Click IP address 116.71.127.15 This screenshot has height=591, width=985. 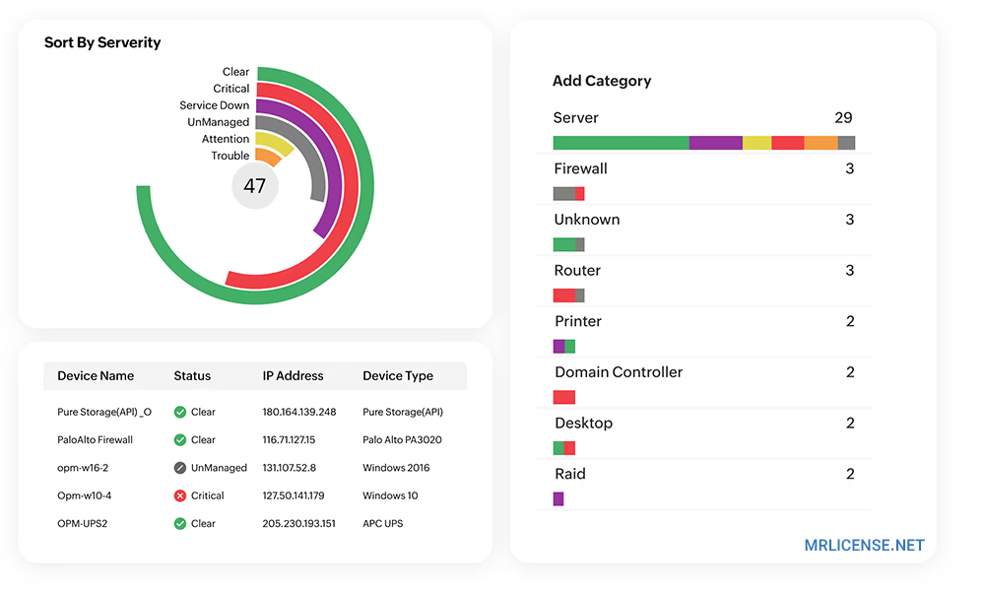289,439
